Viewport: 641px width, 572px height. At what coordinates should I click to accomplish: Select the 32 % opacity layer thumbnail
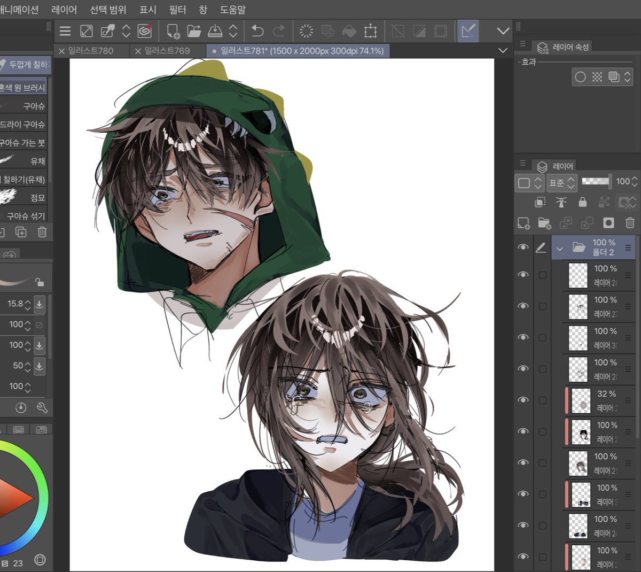581,401
